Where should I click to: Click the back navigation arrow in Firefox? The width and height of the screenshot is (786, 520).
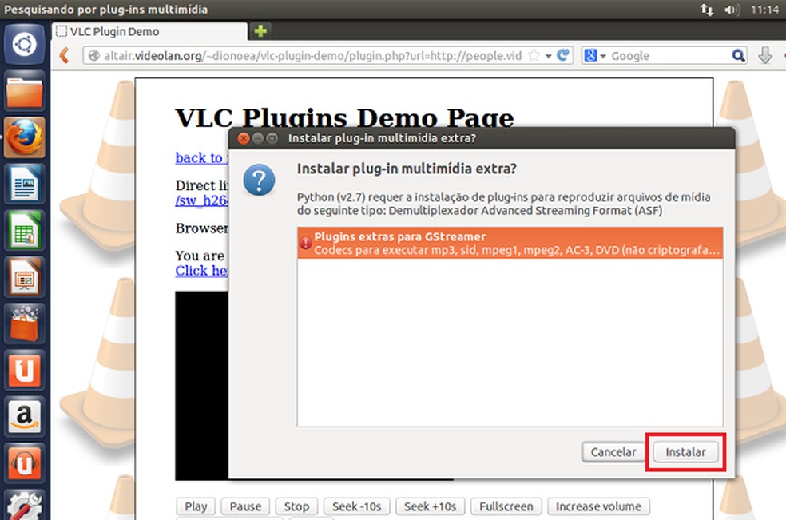tap(64, 55)
